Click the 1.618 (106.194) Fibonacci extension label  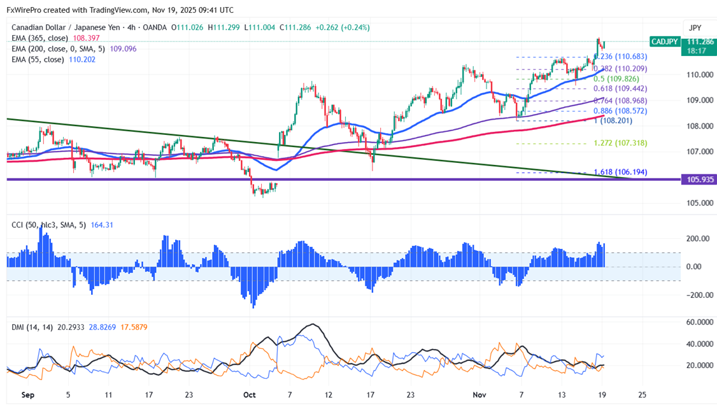(x=620, y=172)
